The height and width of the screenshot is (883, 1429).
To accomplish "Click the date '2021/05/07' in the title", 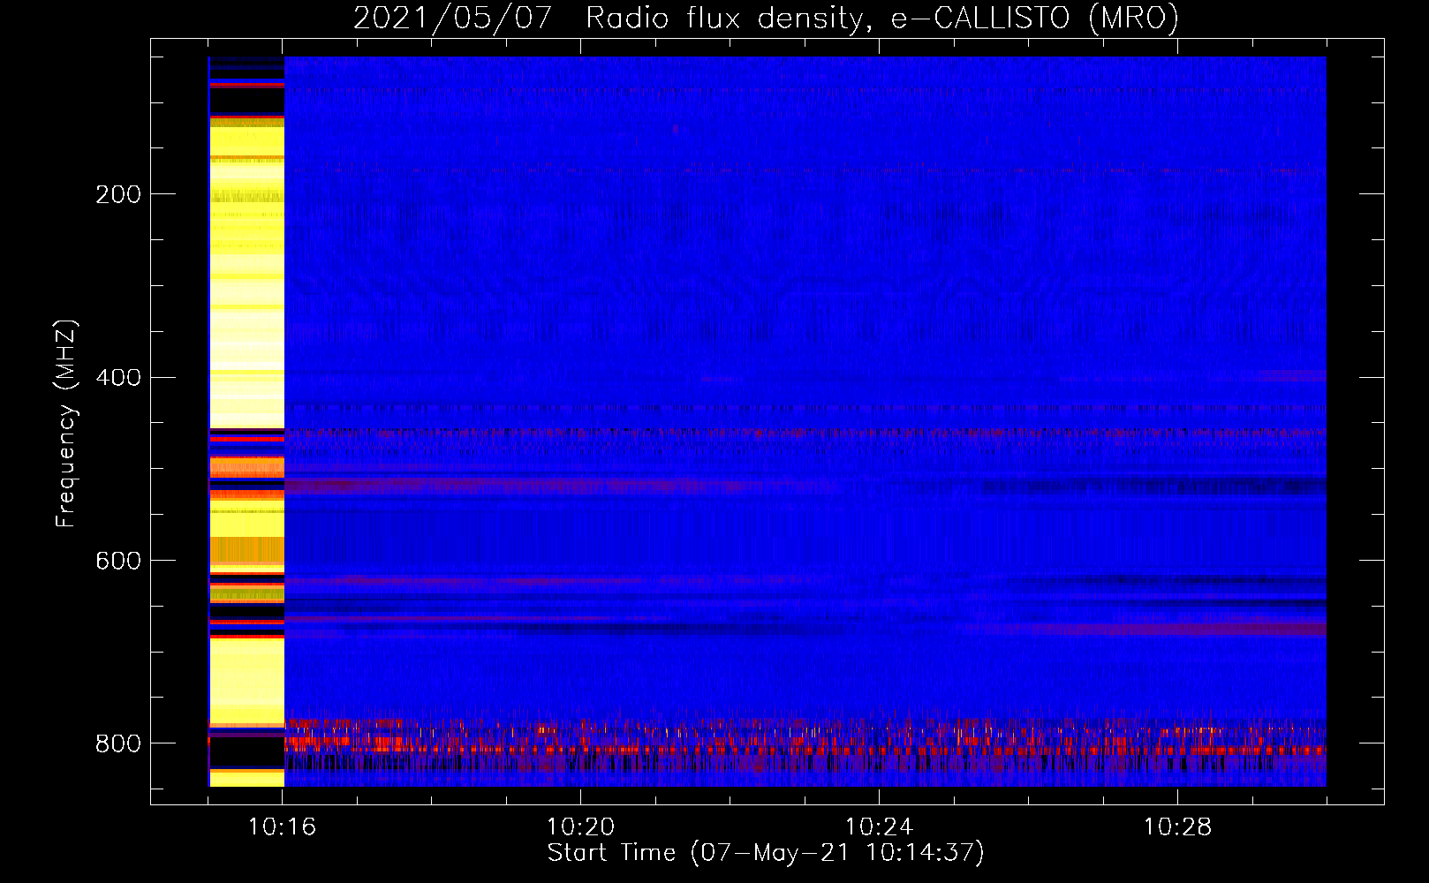I will point(452,18).
